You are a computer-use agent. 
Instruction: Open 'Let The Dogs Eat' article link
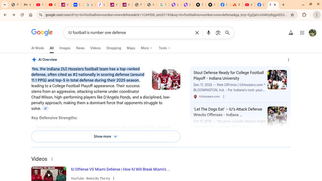[x=228, y=112]
